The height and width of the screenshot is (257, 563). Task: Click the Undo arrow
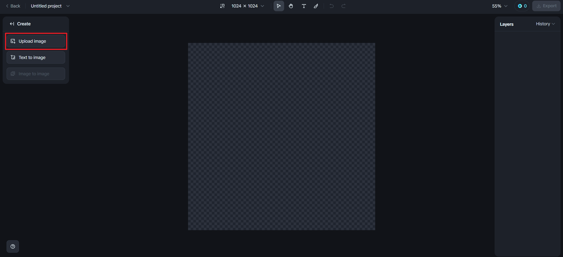pyautogui.click(x=332, y=6)
